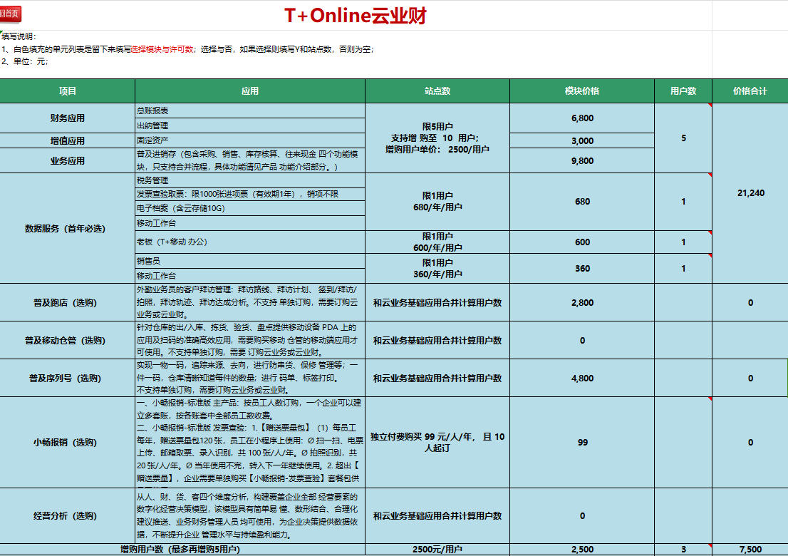Select module price 360
This screenshot has width=788, height=556.
(582, 269)
